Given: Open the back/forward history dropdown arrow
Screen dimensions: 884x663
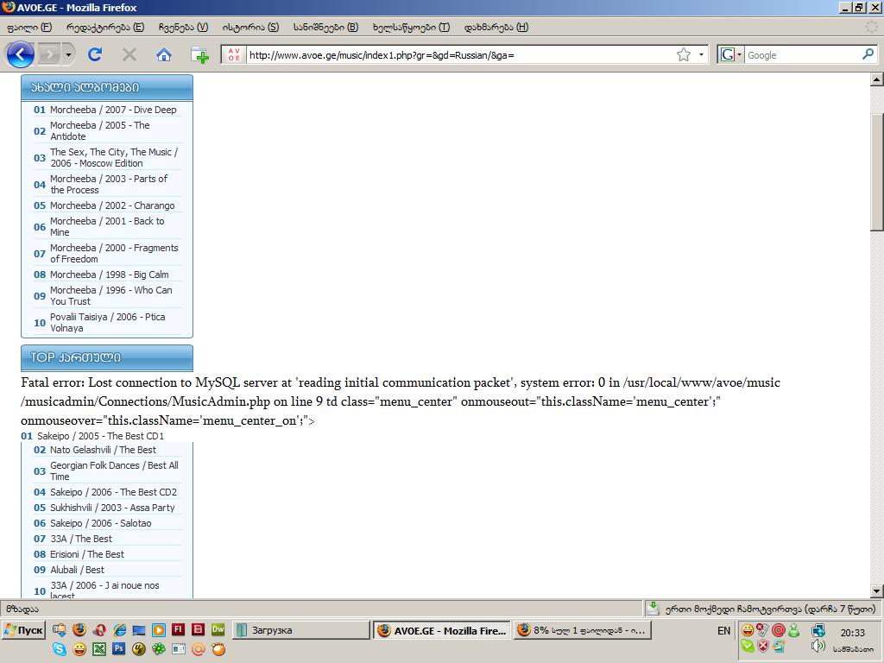Looking at the screenshot, I should (68, 54).
